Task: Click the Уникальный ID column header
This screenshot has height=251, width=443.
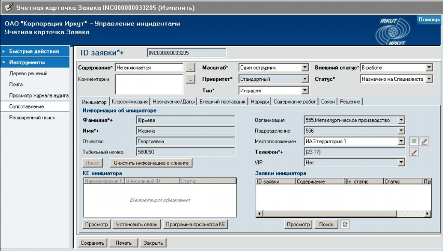Action: (x=153, y=181)
